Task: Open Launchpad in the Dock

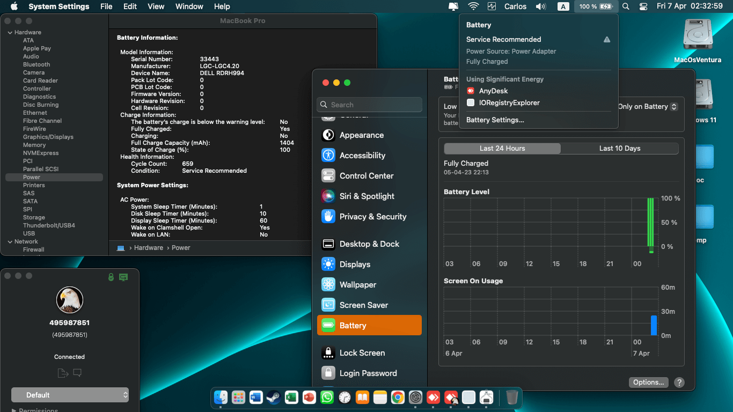Action: pyautogui.click(x=238, y=398)
